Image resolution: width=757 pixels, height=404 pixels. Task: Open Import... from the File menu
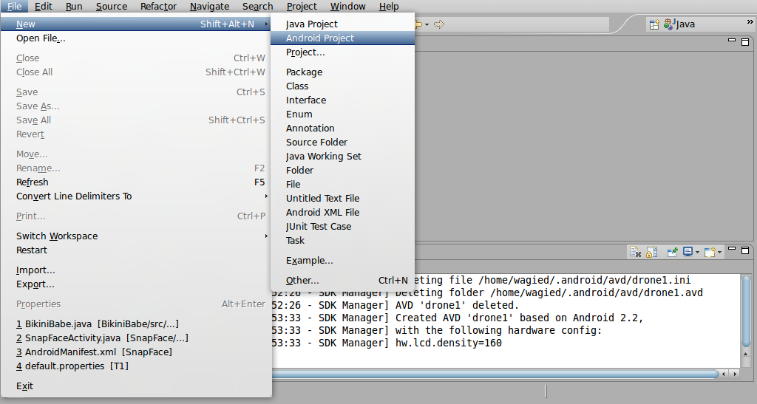point(136,270)
